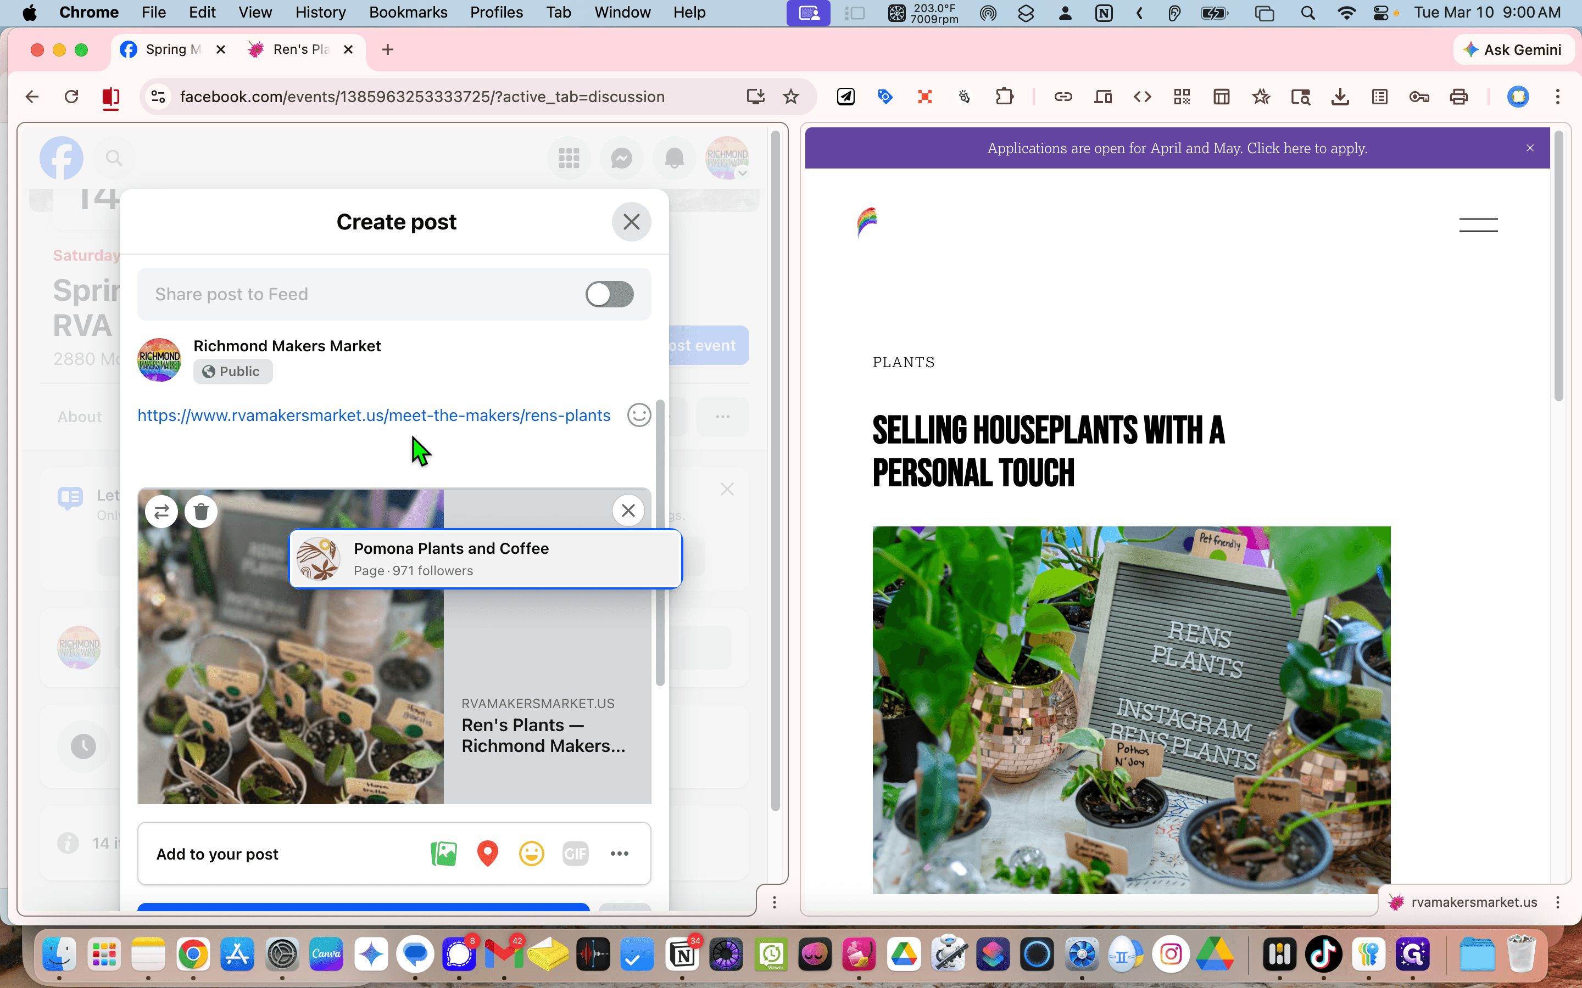The image size is (1582, 988).
Task: Click the rens-plants URL in post text
Action: click(x=374, y=416)
